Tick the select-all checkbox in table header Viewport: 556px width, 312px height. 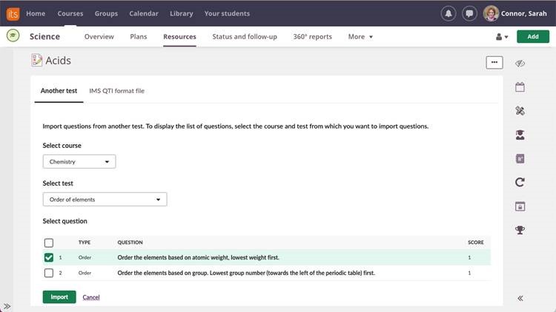point(49,243)
